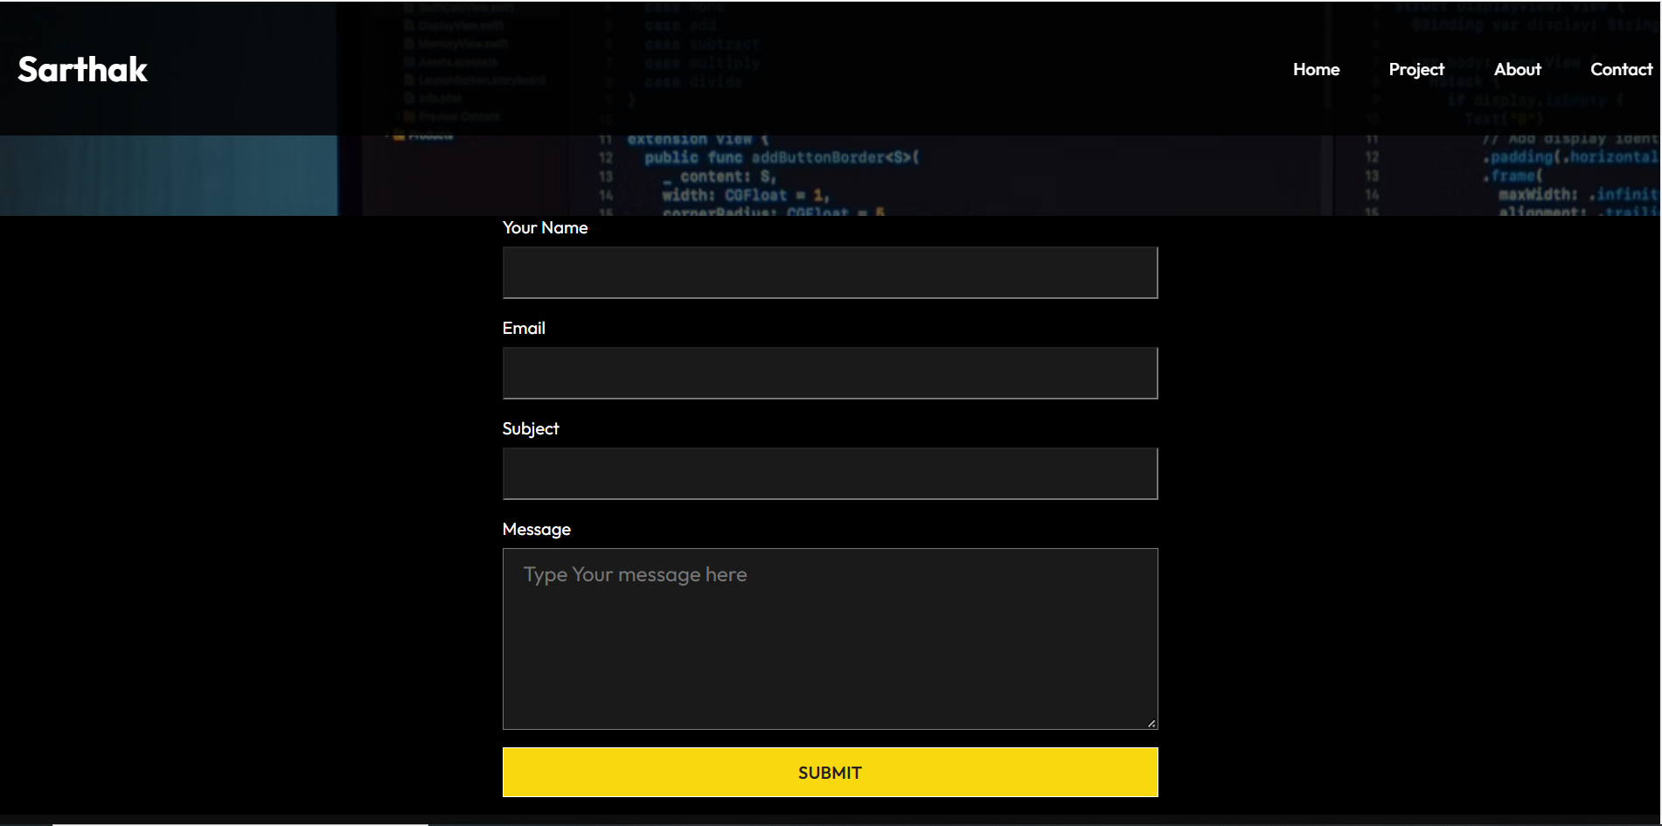This screenshot has height=826, width=1662.
Task: Open the Contact link in the navbar
Action: click(1622, 69)
